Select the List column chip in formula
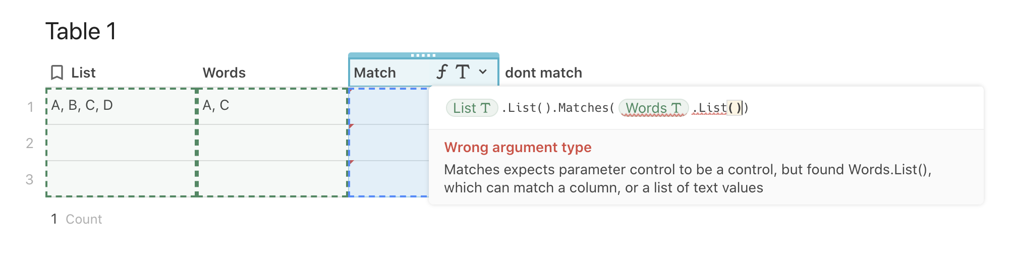The image size is (1013, 275). pyautogui.click(x=472, y=108)
